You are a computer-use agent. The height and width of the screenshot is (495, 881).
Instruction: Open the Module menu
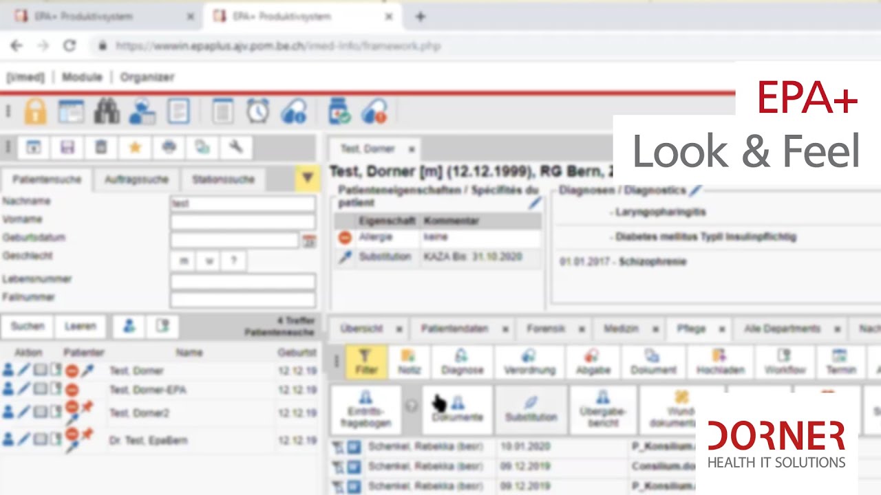82,77
